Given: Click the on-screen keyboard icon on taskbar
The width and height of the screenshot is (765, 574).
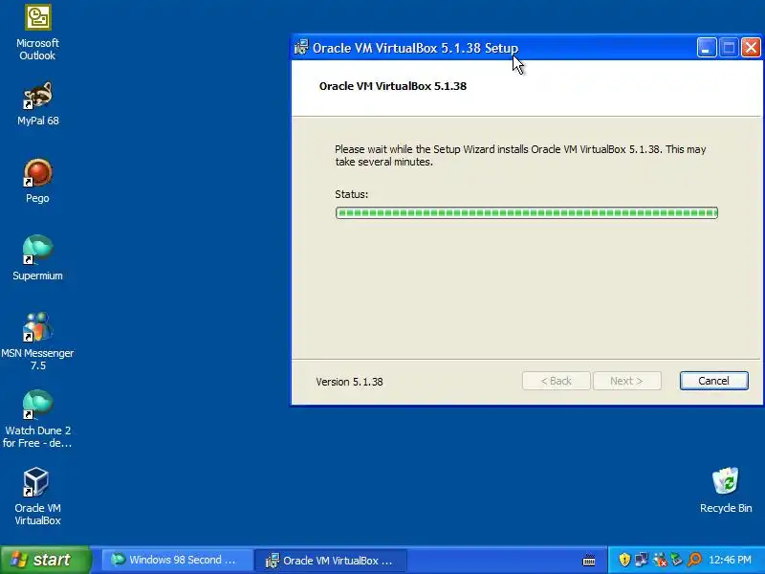Looking at the screenshot, I should click(x=589, y=560).
